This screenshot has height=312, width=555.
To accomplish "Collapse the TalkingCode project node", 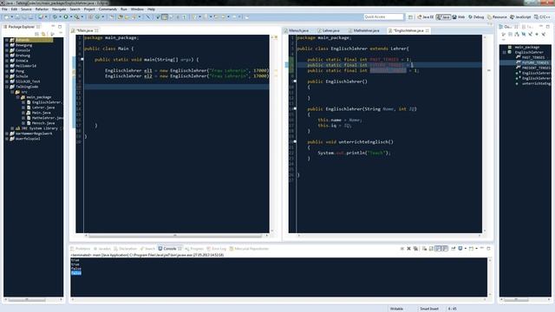I will [x=6, y=87].
